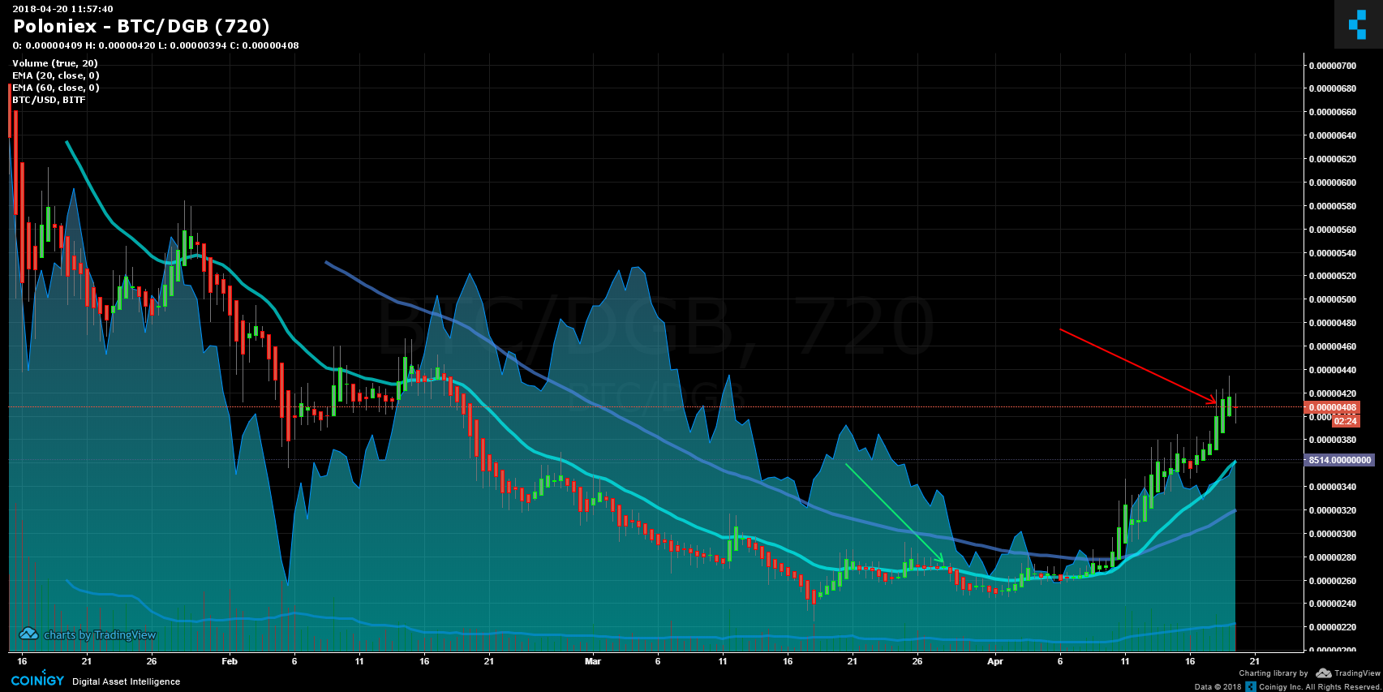Select the 'EMA (20, close, 0)' indicator label

[x=56, y=75]
